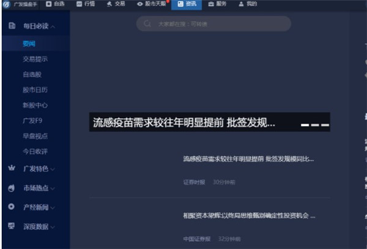Click the 产经新闻 circle icon
Viewport: 367px width, 249px height.
point(11,207)
